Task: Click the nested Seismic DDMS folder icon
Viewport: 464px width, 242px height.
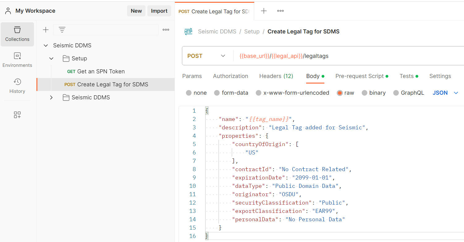Action: pos(66,97)
